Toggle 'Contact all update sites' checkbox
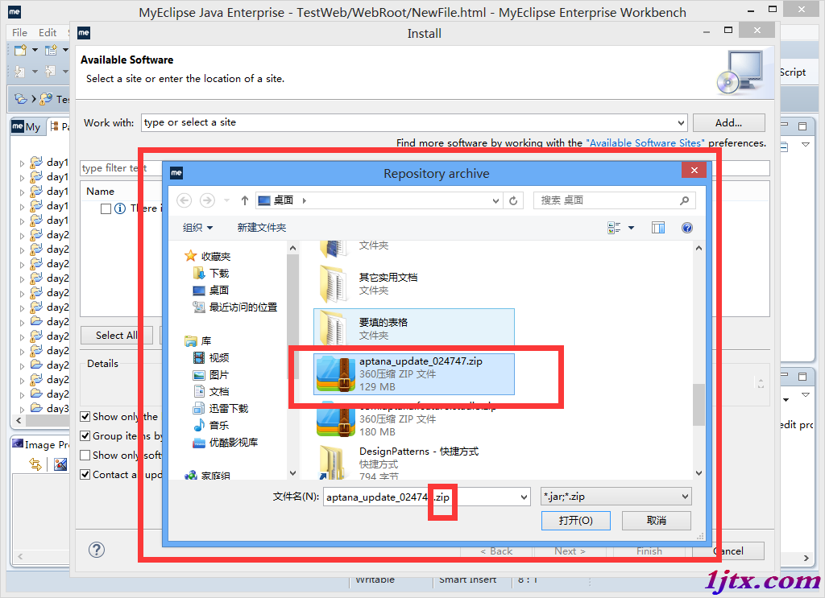The image size is (825, 598). pos(85,475)
